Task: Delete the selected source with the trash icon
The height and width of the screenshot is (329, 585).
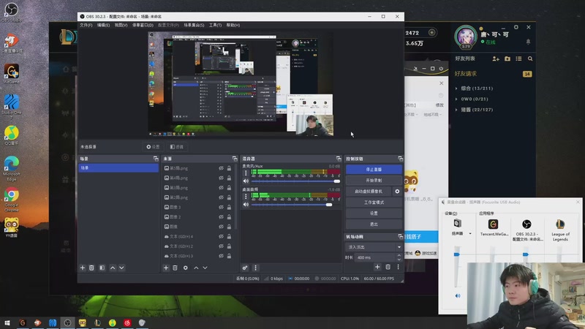Action: click(175, 268)
